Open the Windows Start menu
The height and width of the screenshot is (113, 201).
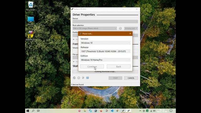click(28, 111)
